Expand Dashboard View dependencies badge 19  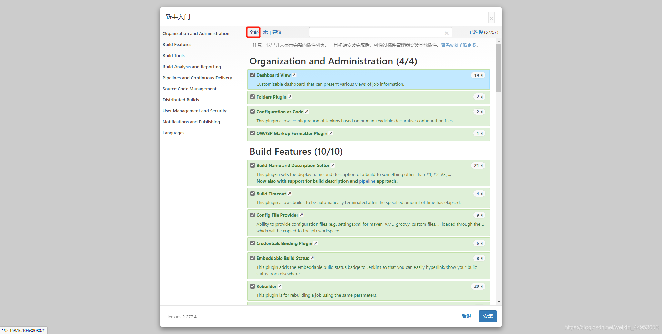pyautogui.click(x=478, y=75)
